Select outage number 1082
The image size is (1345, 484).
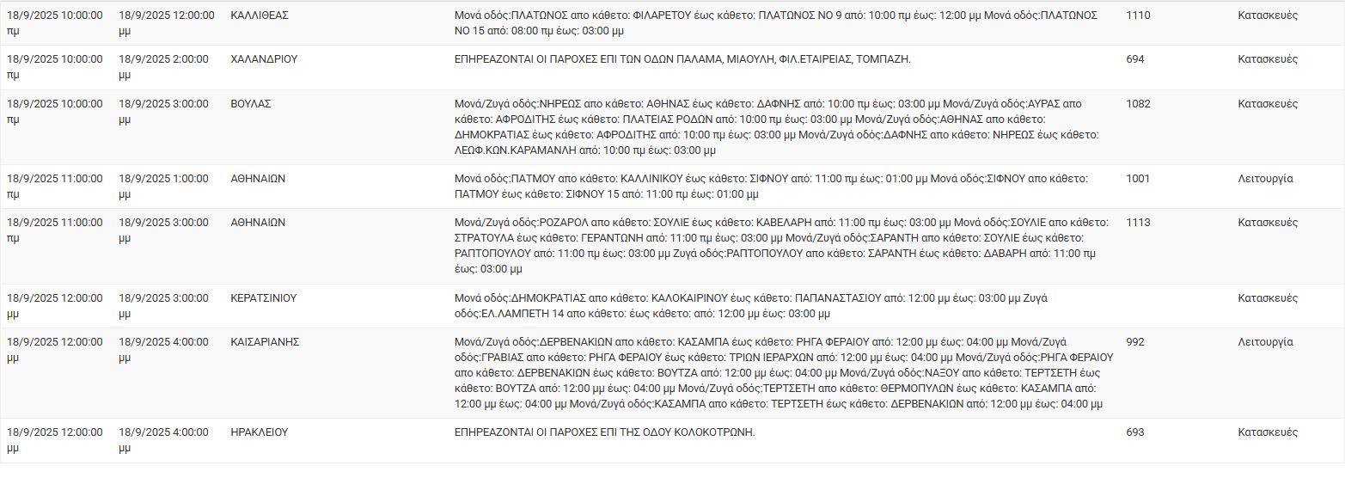pyautogui.click(x=1138, y=103)
